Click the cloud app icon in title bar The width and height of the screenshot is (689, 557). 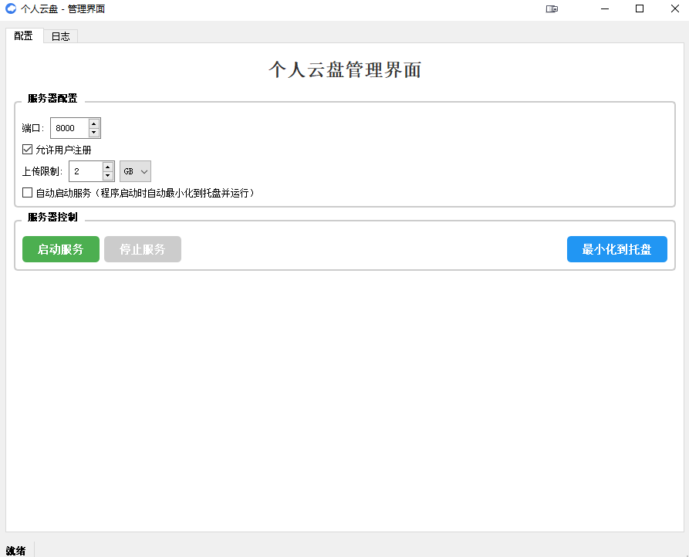(x=11, y=9)
